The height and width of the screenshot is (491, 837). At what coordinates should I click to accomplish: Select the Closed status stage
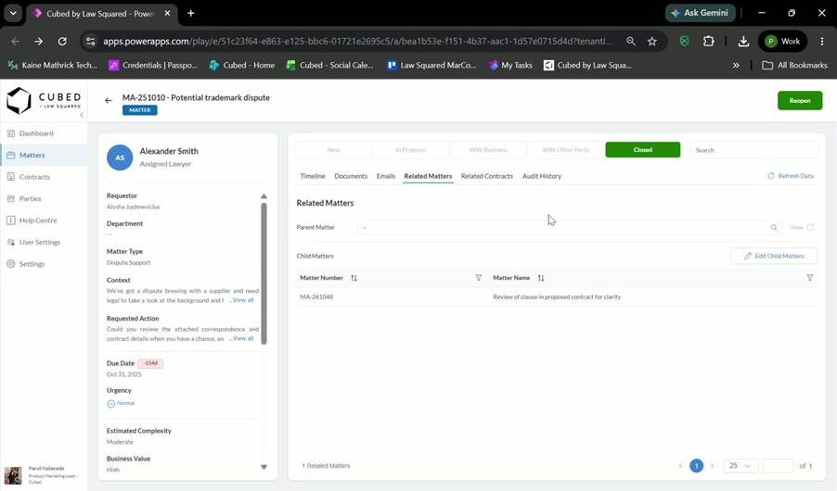tap(643, 150)
